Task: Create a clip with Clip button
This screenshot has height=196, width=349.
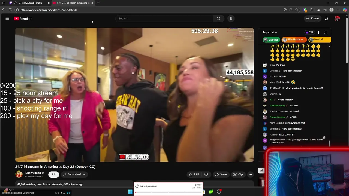Action: tap(238, 174)
